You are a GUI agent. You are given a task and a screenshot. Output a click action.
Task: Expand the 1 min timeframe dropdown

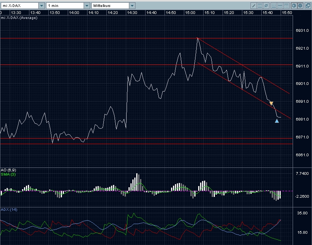[x=87, y=6]
